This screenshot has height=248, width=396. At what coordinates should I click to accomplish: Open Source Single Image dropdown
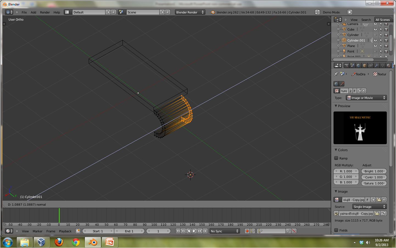pos(370,206)
